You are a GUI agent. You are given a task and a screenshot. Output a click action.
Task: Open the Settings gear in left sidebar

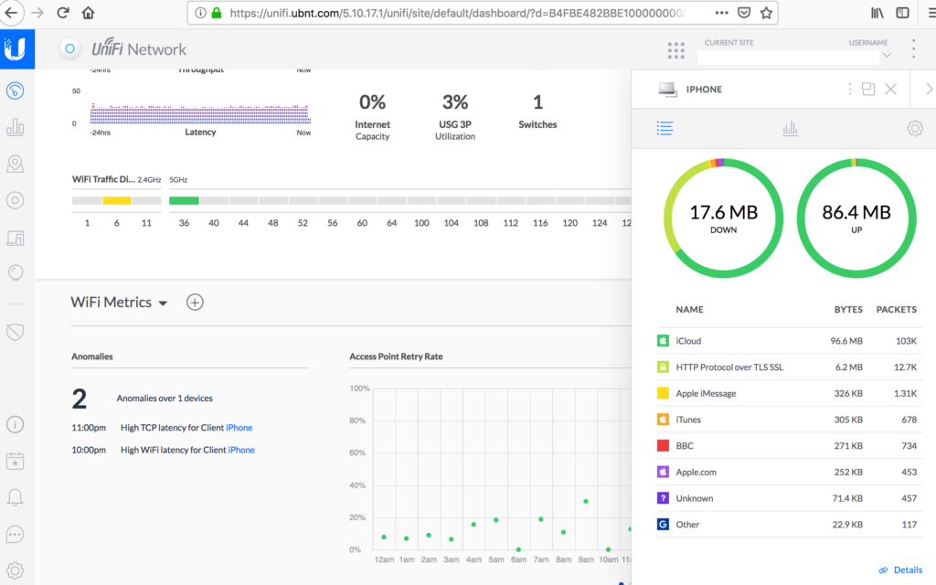(x=15, y=570)
